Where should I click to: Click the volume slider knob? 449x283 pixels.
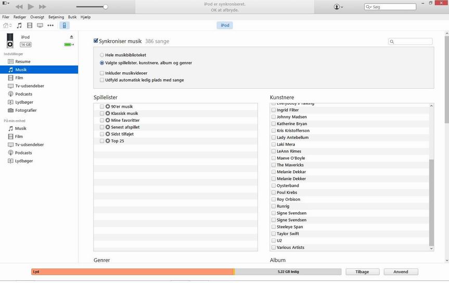tap(106, 7)
